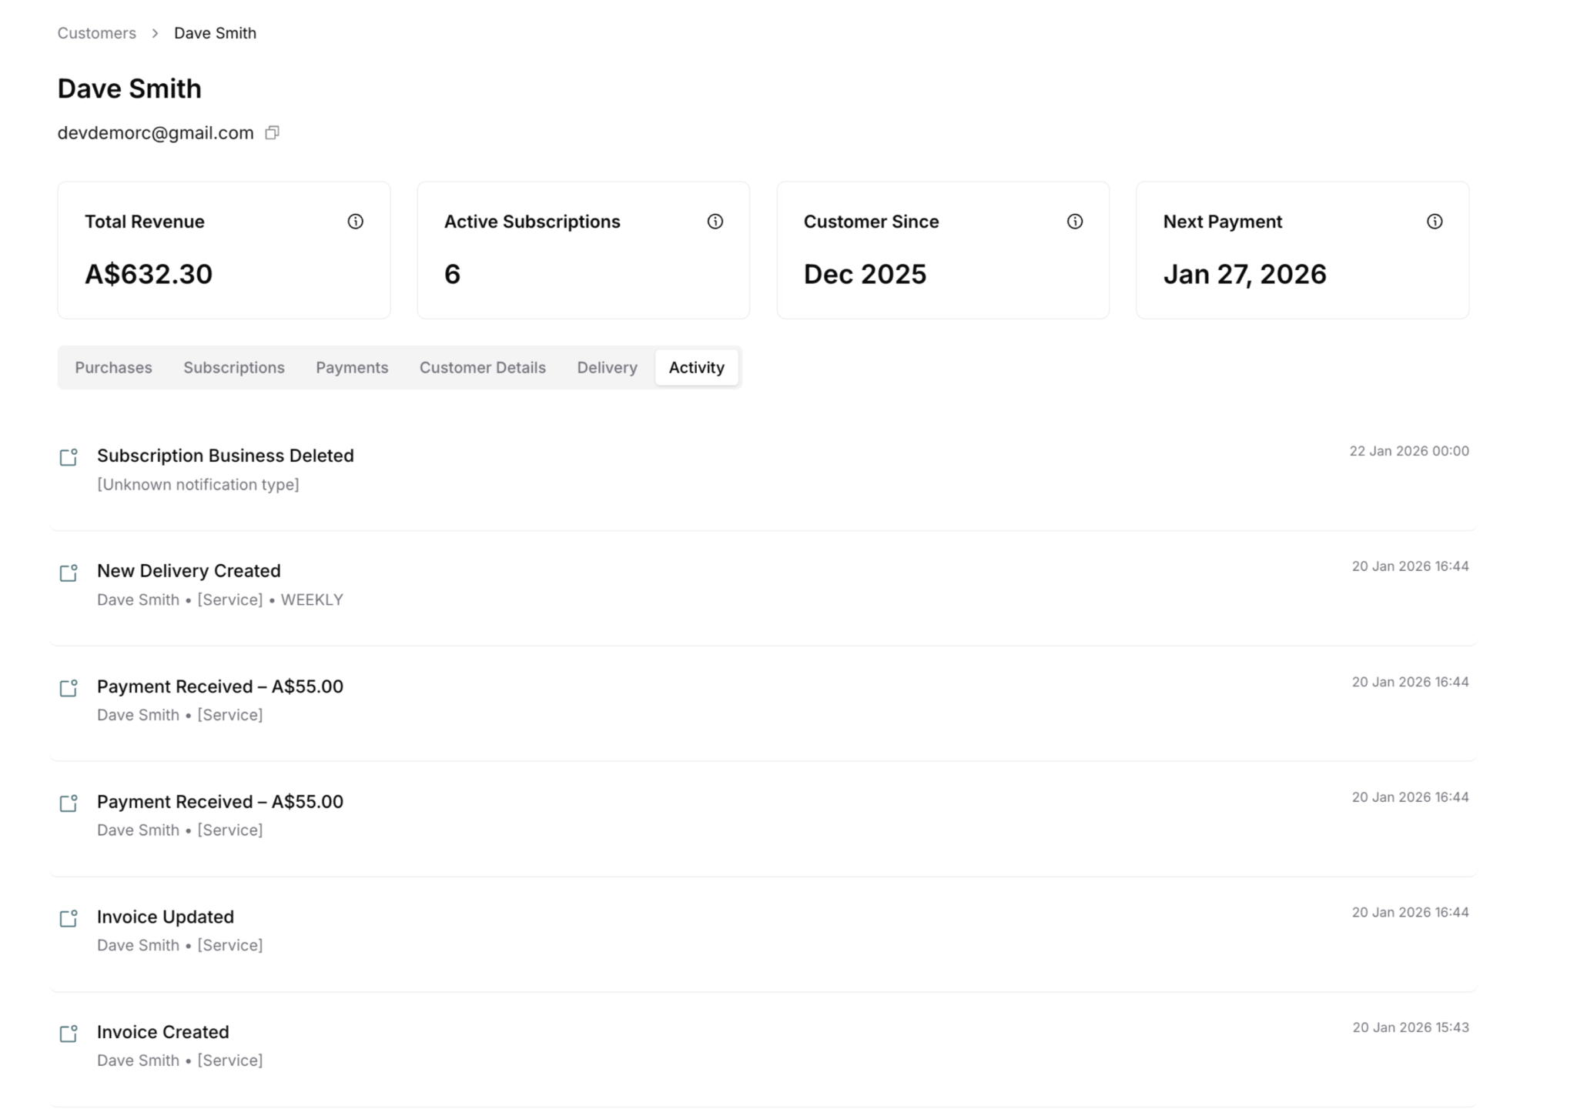
Task: Click Total Revenue A$632.30 card
Action: (x=223, y=251)
